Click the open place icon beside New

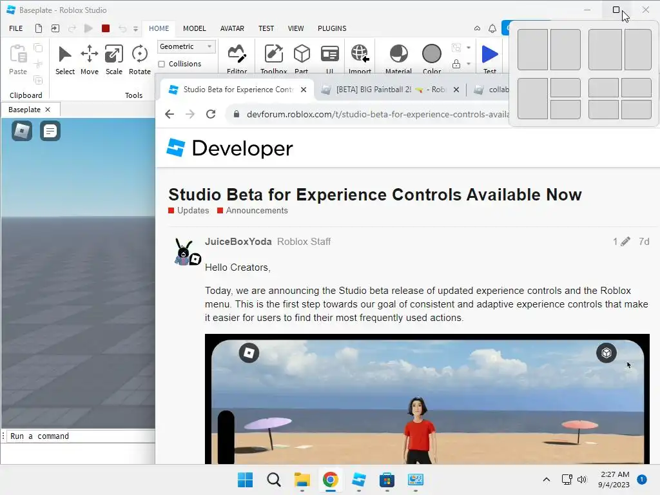pyautogui.click(x=55, y=28)
